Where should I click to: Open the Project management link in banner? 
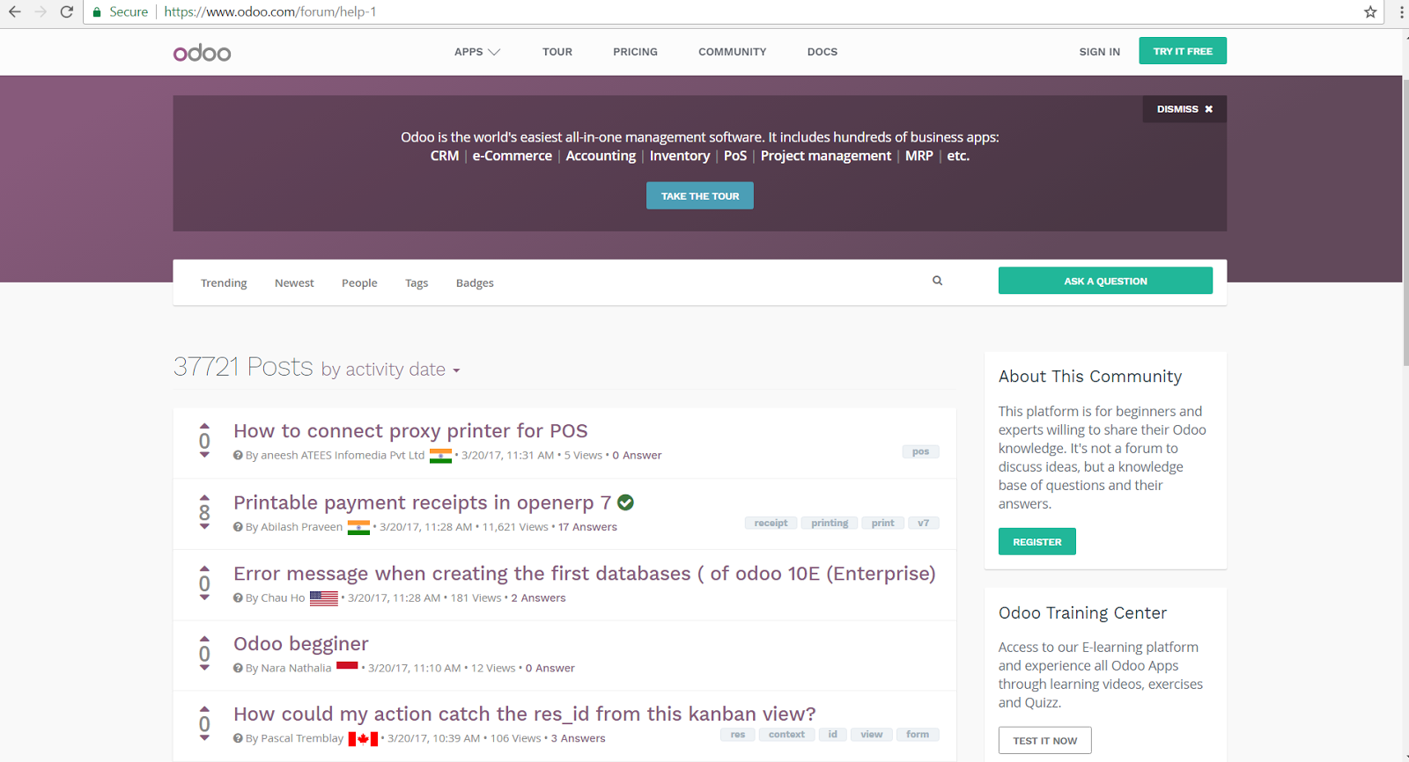point(826,156)
